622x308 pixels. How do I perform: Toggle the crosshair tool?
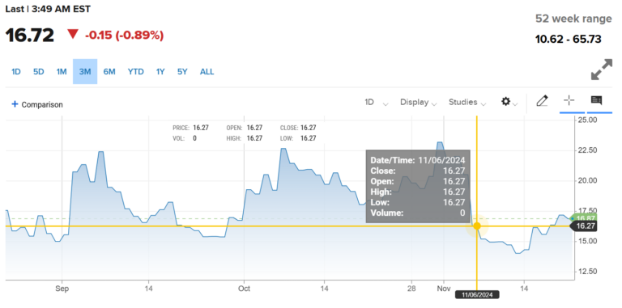coord(569,100)
